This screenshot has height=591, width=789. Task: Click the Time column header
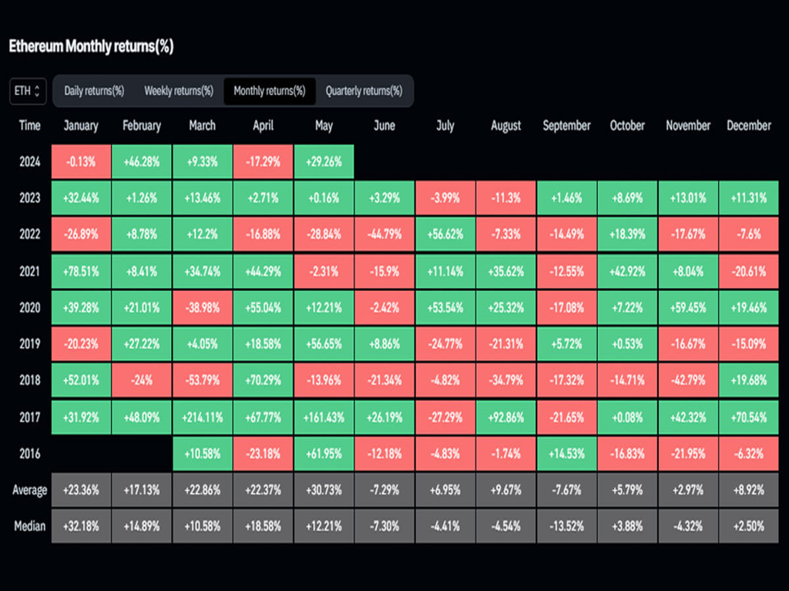(30, 125)
